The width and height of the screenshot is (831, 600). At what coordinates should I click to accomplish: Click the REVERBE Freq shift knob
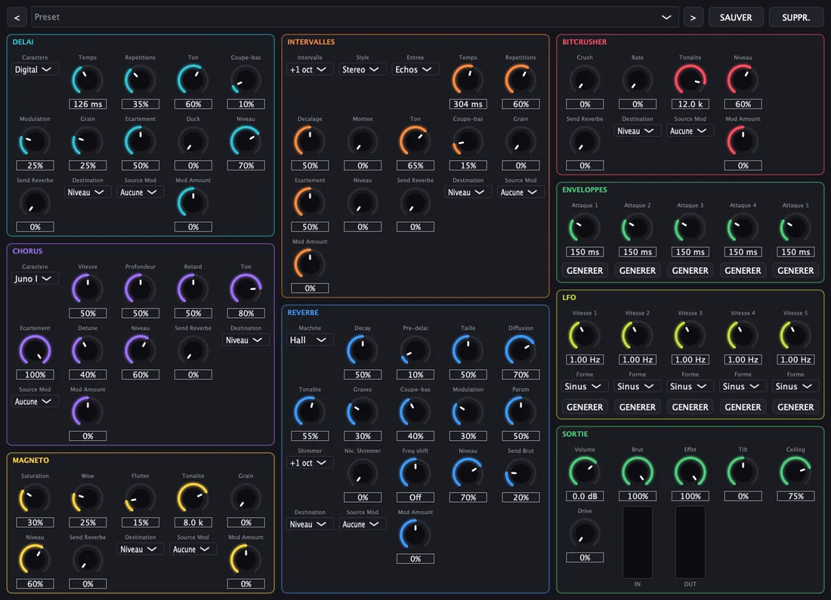pos(415,473)
